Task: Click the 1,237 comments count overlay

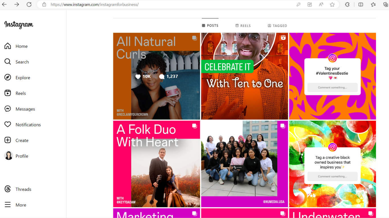Action: [169, 76]
